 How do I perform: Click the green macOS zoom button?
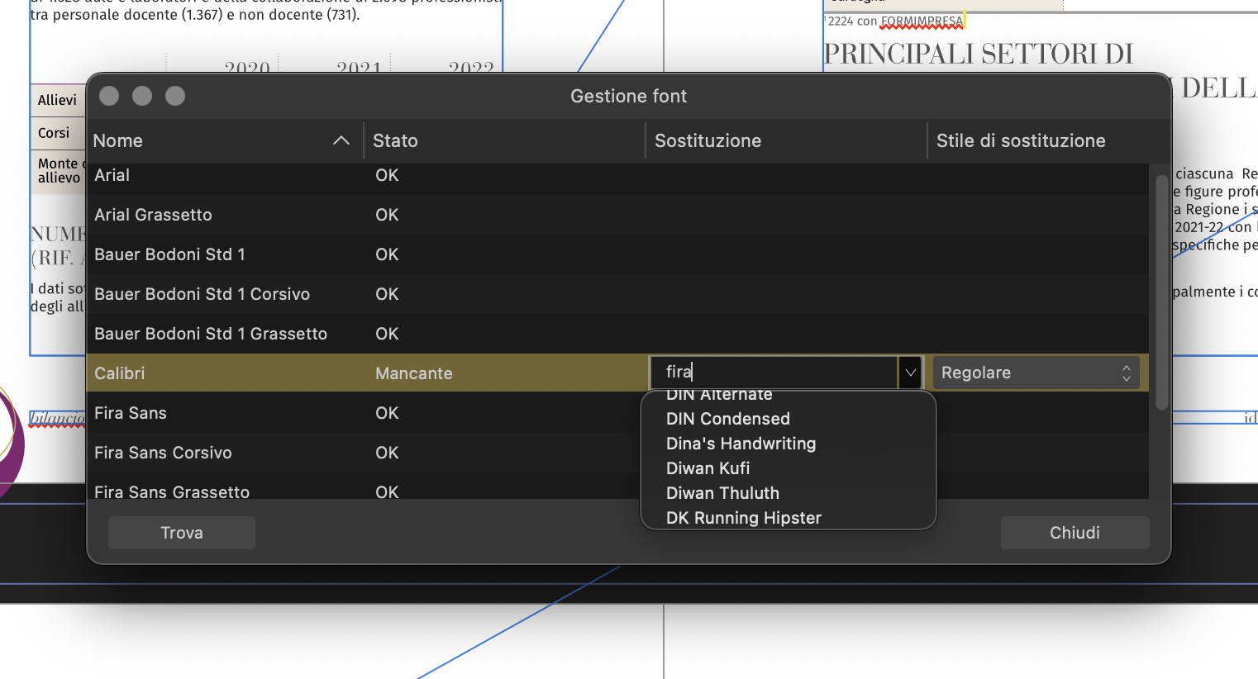[x=174, y=96]
